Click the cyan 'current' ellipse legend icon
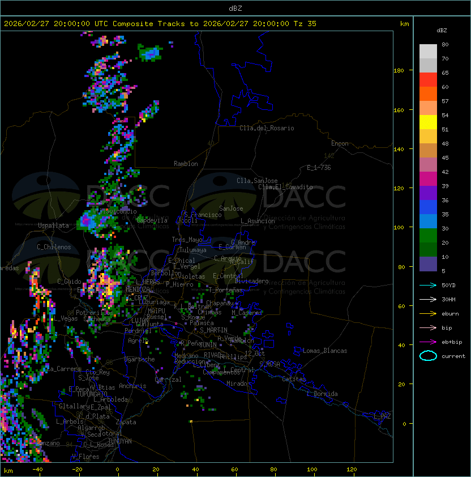Image resolution: width=471 pixels, height=477 pixels. (x=428, y=356)
